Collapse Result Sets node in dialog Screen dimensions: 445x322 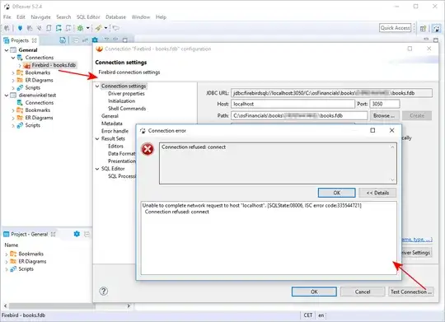[x=97, y=138]
